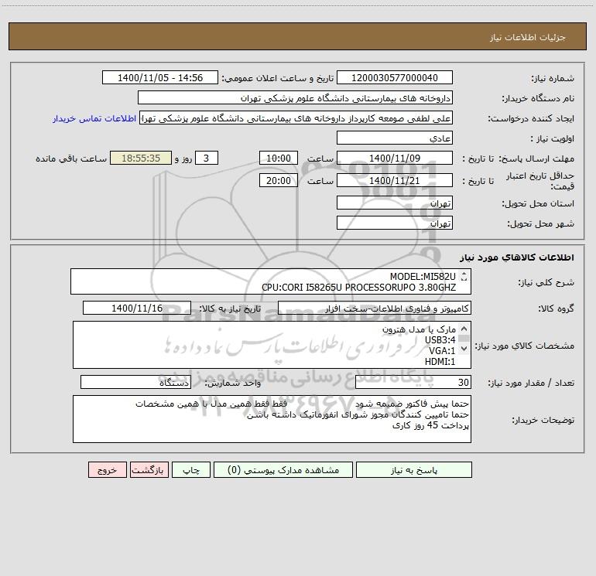The height and width of the screenshot is (576, 596).
Task: Click stepper arrows in شرح کلی نیاز box
Action: click(x=464, y=277)
